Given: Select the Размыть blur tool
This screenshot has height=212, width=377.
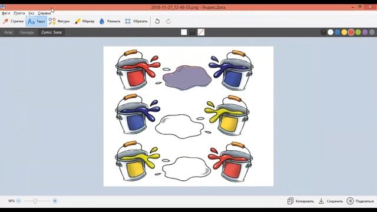Looking at the screenshot, I should point(110,21).
